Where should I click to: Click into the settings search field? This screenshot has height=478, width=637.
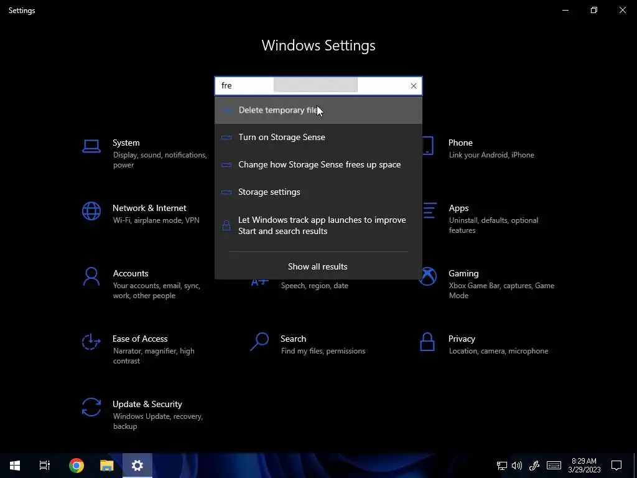tap(318, 86)
